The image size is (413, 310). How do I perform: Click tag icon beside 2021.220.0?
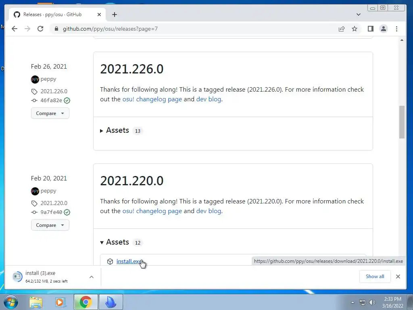(34, 203)
